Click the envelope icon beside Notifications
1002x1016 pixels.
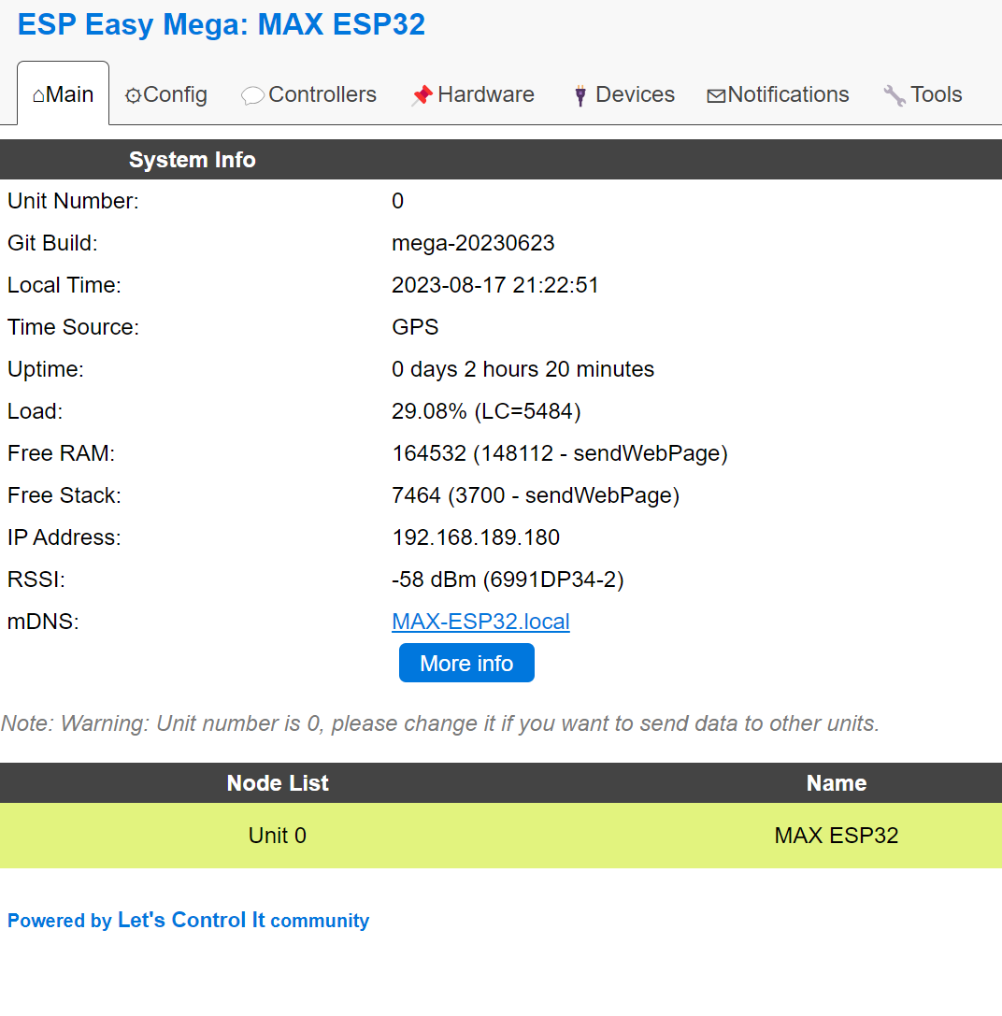(x=715, y=94)
